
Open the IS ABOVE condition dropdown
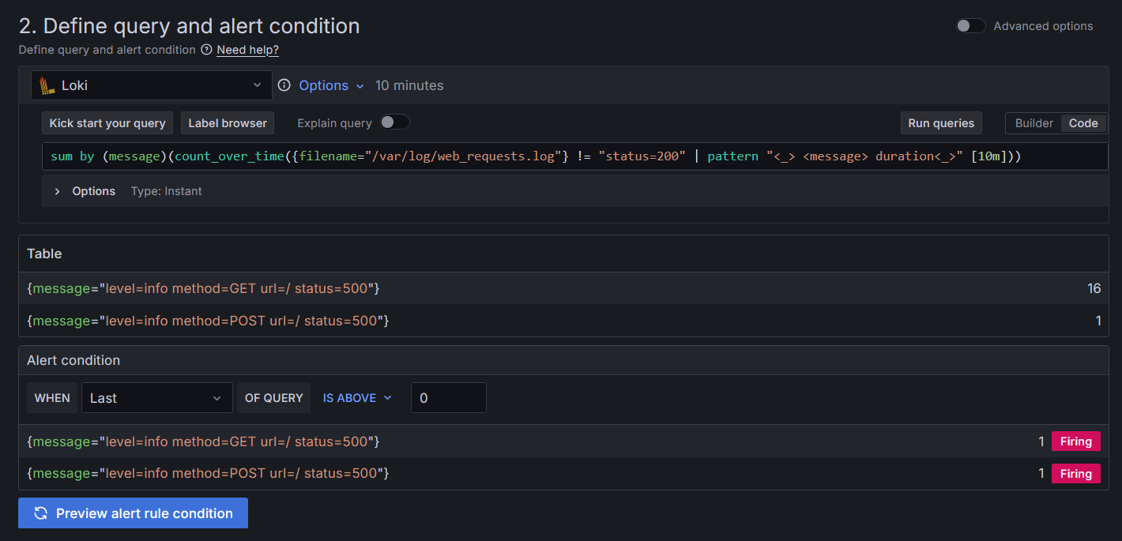356,397
